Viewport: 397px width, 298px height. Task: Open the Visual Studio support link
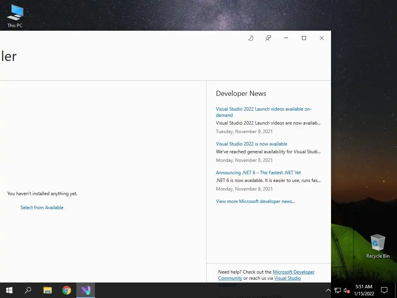(287, 278)
